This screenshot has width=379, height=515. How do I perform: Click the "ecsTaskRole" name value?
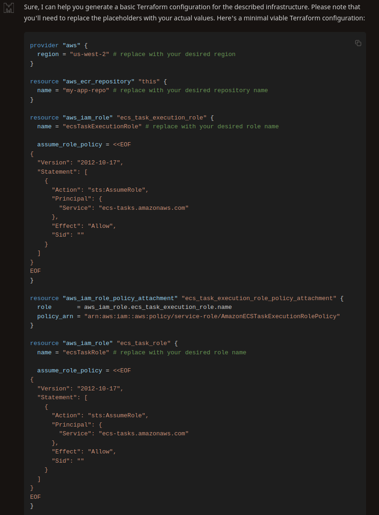coord(86,352)
